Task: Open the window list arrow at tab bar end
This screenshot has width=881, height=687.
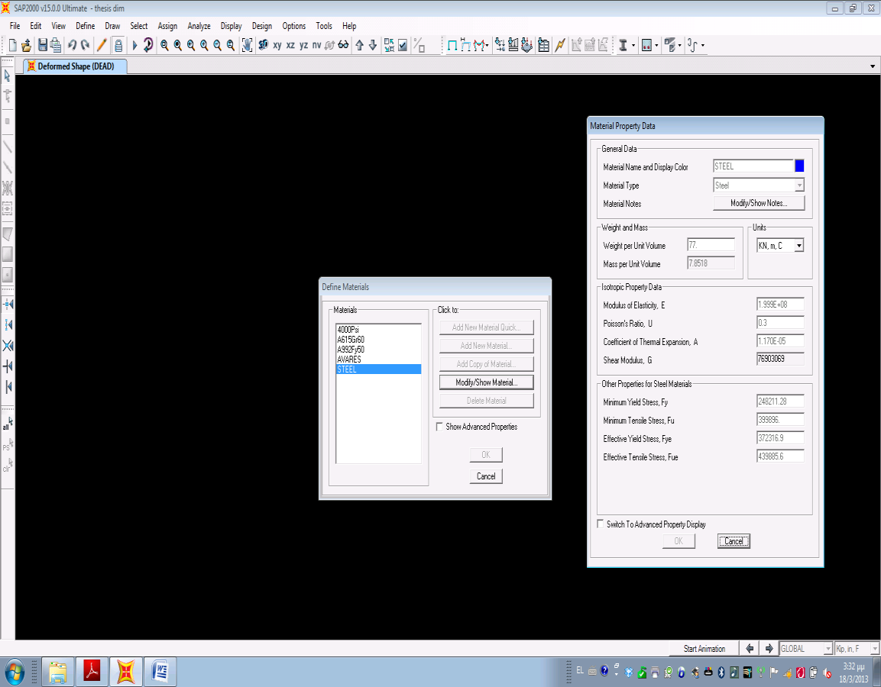Action: coord(873,66)
